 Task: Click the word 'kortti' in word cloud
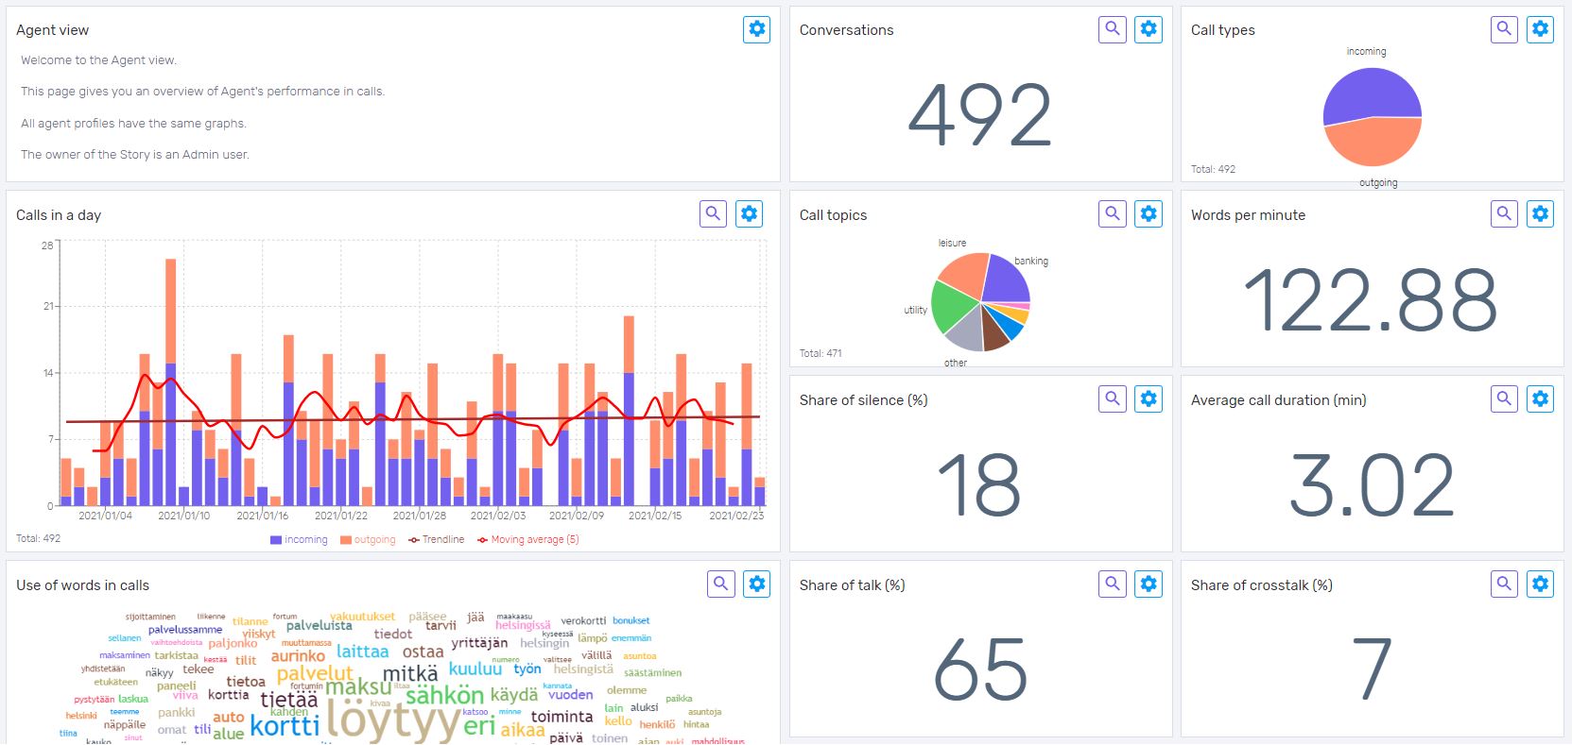[x=285, y=726]
